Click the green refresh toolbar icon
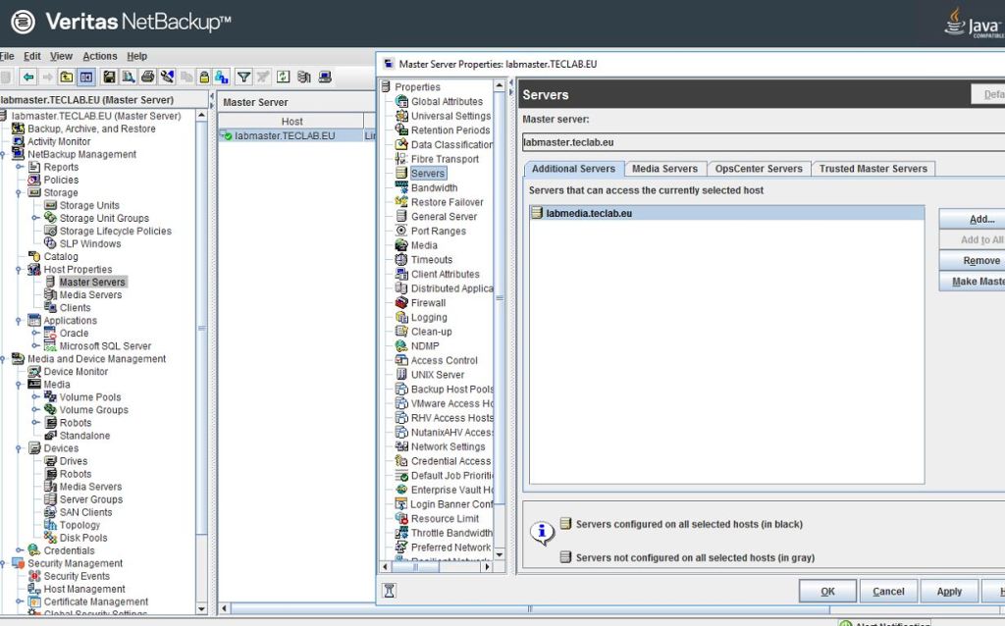The image size is (1005, 626). [283, 77]
